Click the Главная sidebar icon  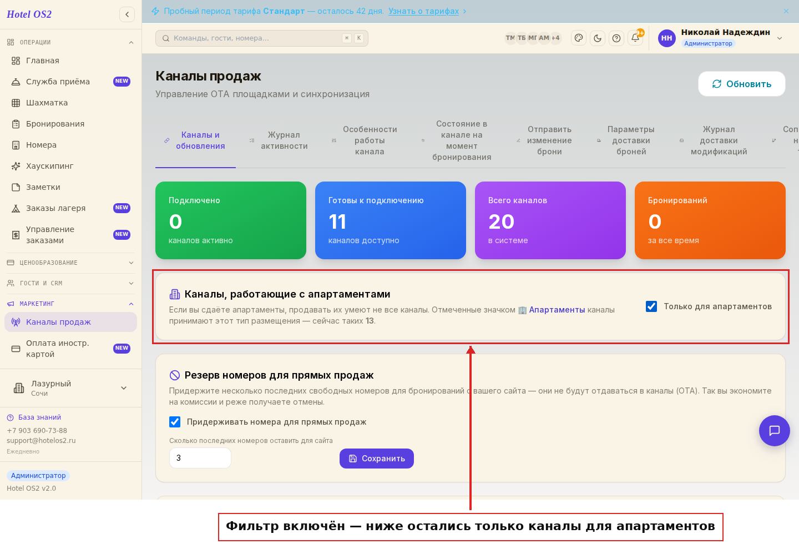pyautogui.click(x=16, y=61)
